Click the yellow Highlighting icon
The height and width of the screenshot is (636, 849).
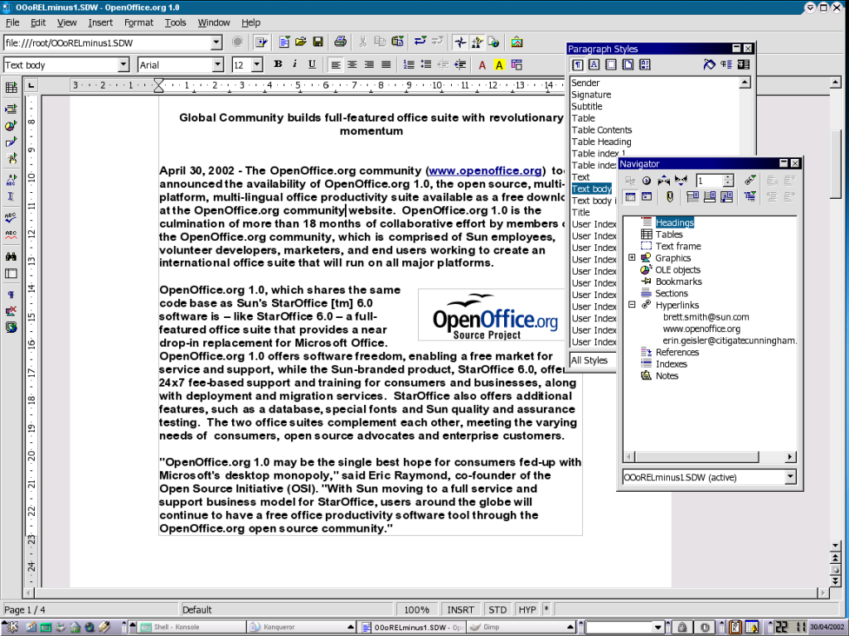coord(499,65)
